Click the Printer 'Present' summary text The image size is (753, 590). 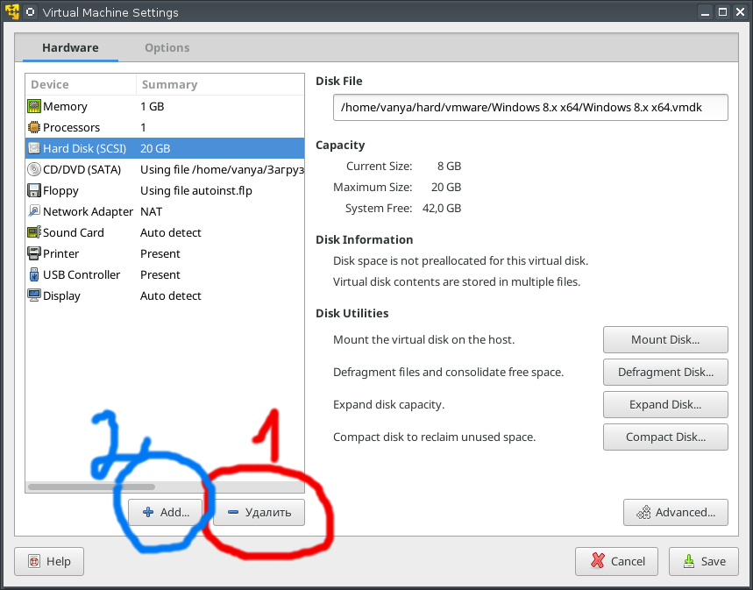160,253
